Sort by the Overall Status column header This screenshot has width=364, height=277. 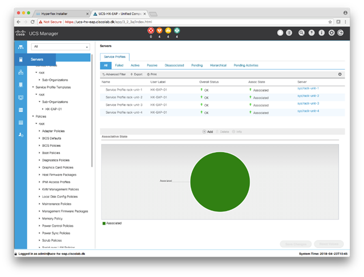click(209, 82)
